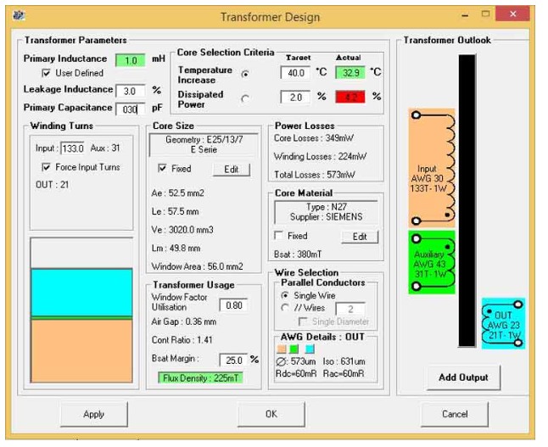This screenshot has height=447, width=548.
Task: Toggle the User Defined checkbox
Action: (x=47, y=74)
